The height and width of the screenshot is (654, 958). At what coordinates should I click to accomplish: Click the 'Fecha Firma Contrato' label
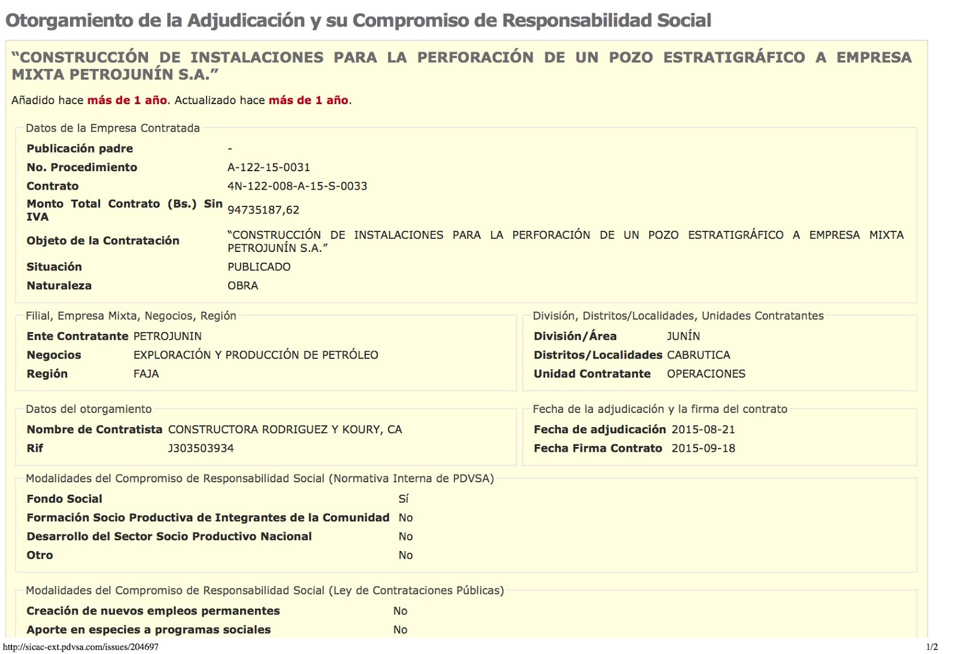598,448
